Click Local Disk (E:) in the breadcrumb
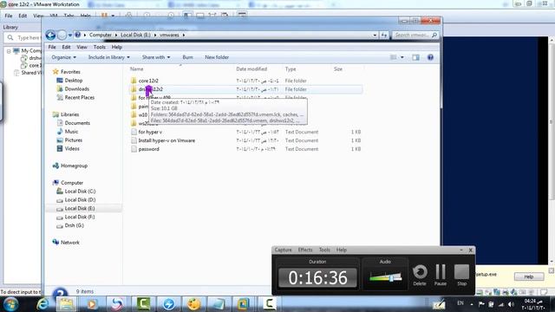This screenshot has height=312, width=555. 135,35
